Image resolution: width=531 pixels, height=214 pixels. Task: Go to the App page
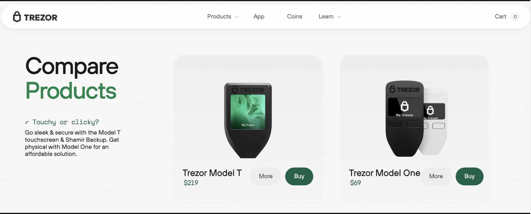click(x=259, y=16)
